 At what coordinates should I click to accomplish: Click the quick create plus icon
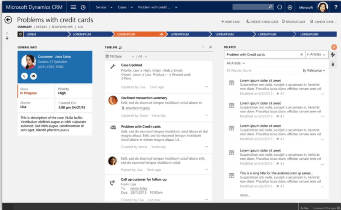point(290,7)
